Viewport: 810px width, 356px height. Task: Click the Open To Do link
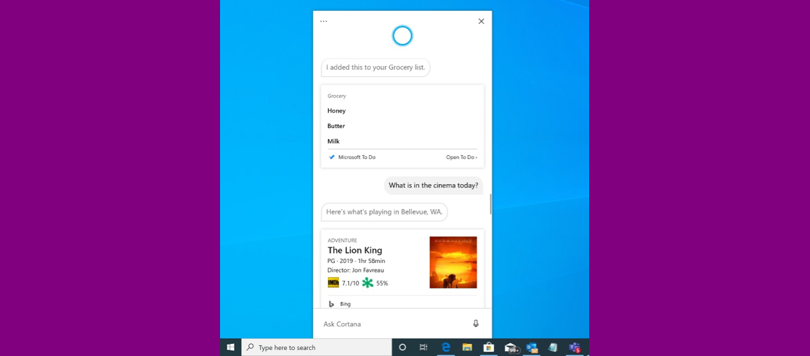pyautogui.click(x=462, y=157)
